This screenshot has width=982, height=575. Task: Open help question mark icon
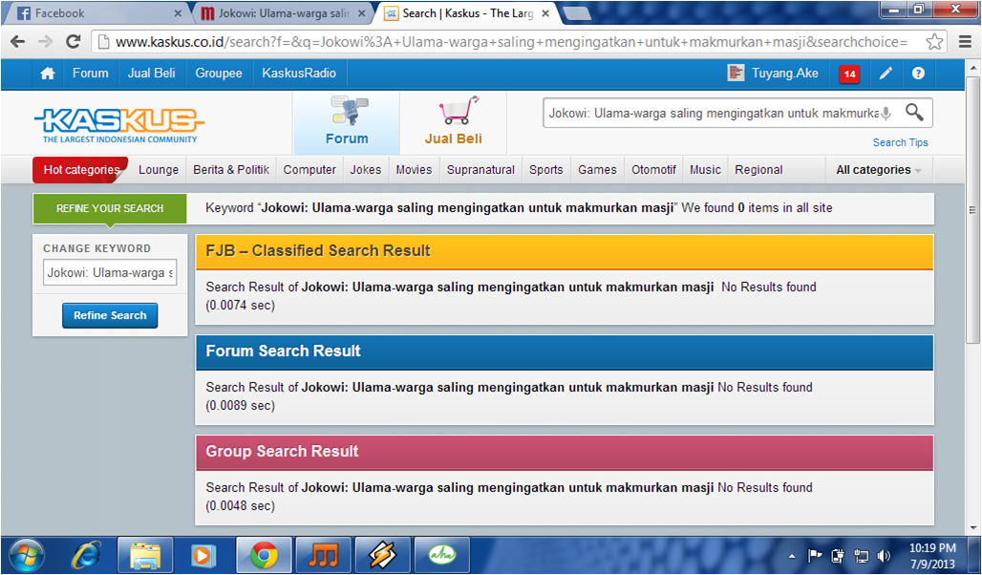pos(918,74)
